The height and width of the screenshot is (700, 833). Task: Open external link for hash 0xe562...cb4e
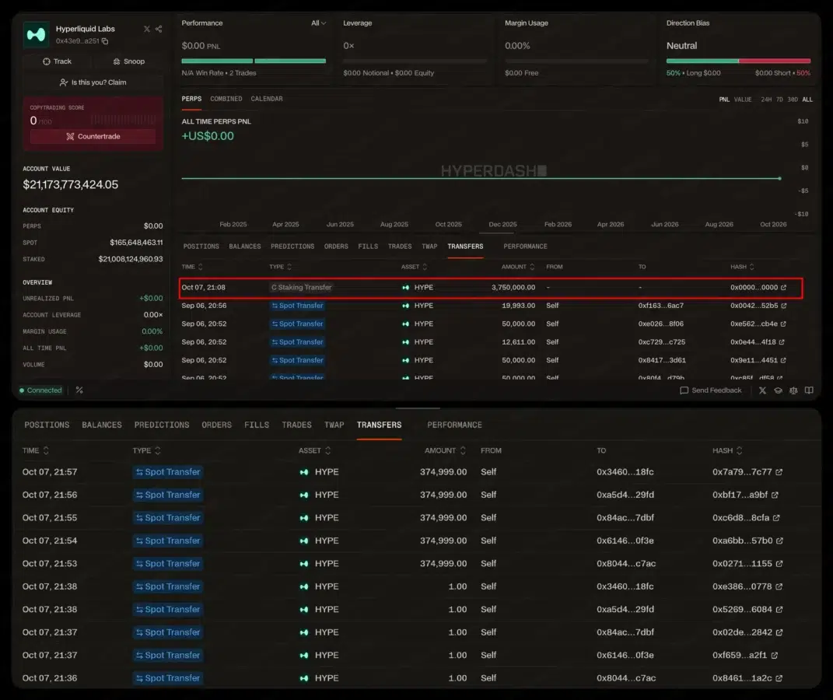(x=783, y=324)
